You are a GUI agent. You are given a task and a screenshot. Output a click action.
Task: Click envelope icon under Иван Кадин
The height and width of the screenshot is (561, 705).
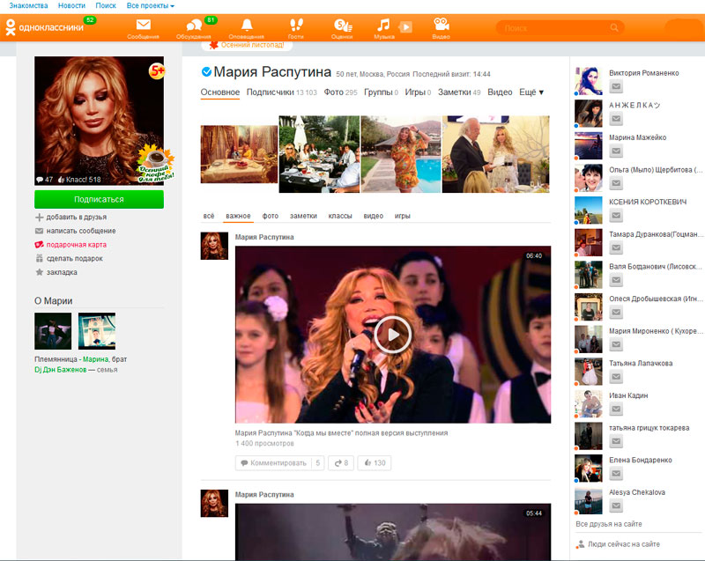[616, 410]
